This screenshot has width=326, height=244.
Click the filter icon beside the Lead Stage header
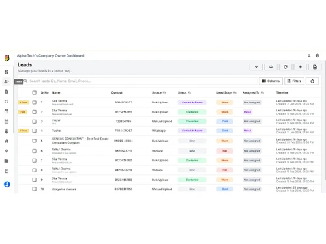[x=235, y=92]
